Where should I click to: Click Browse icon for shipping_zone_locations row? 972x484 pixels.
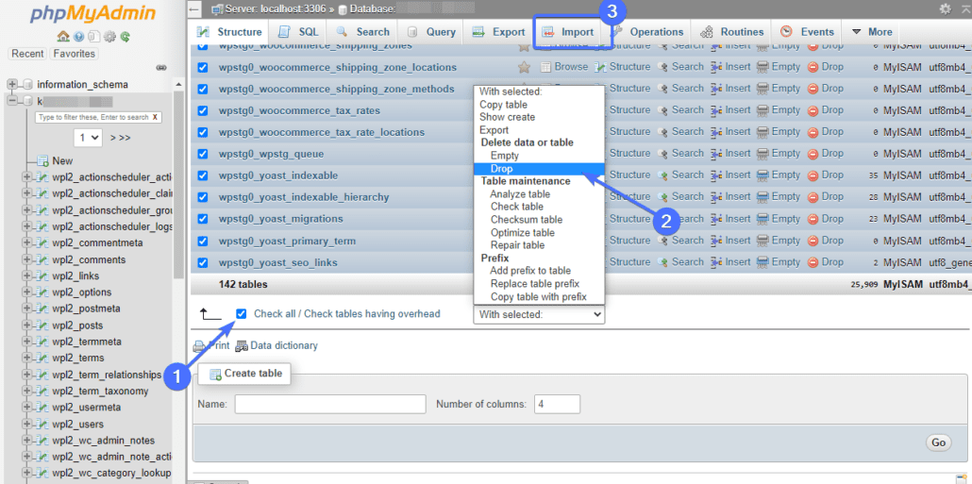tap(545, 67)
